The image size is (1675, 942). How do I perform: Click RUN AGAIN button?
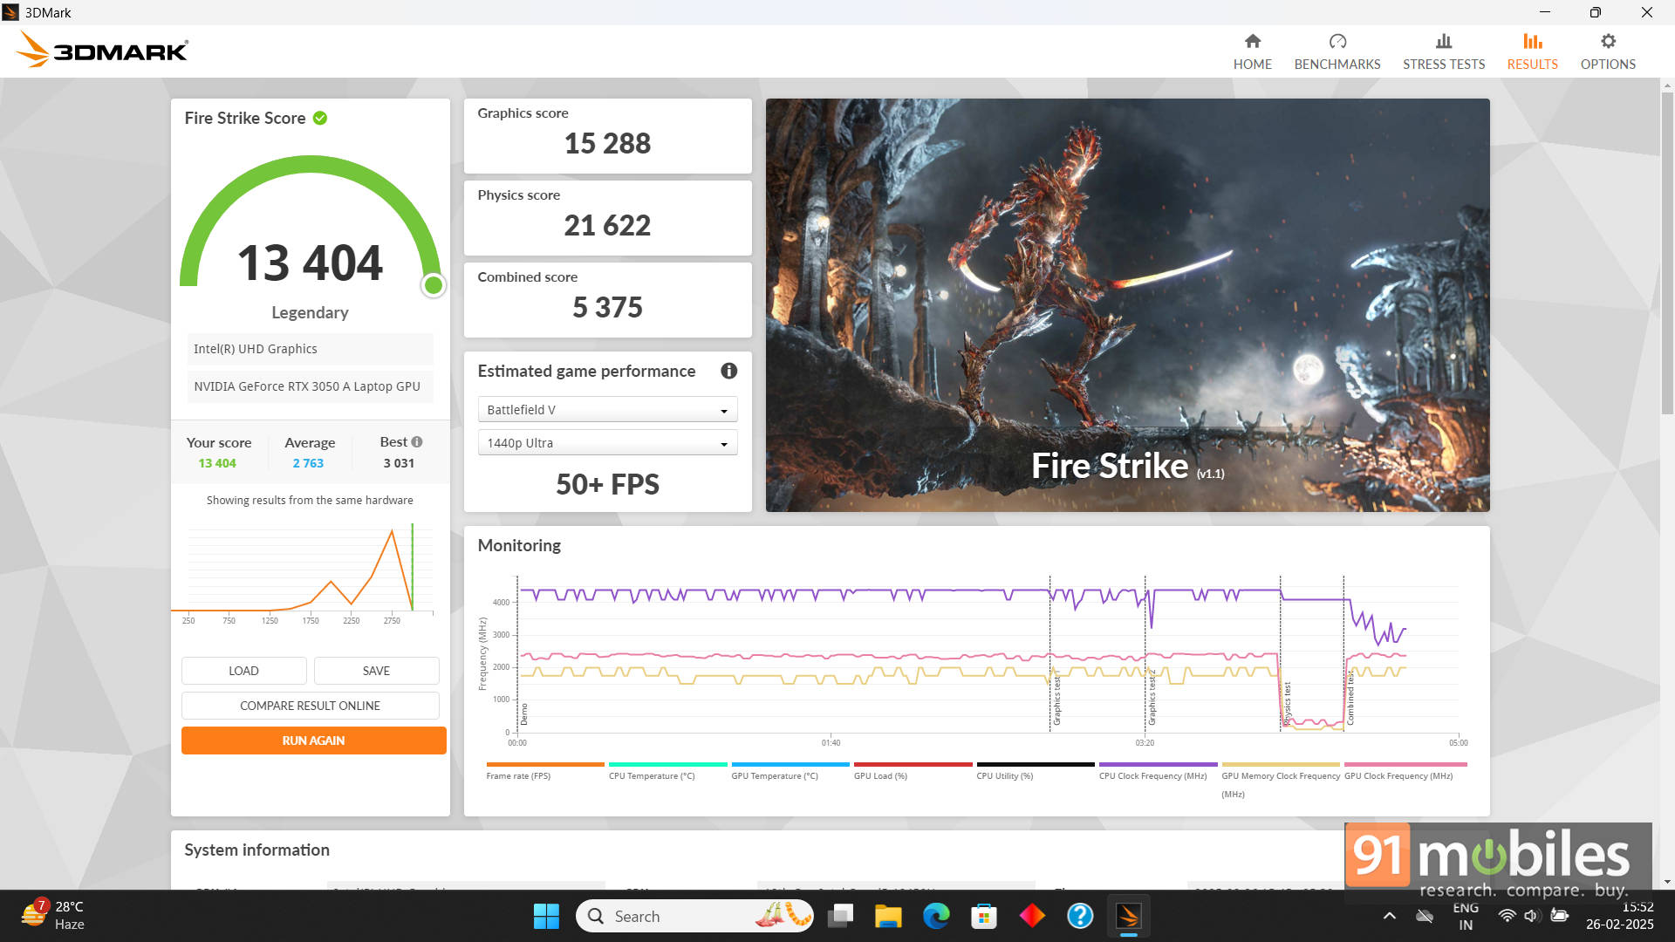313,740
